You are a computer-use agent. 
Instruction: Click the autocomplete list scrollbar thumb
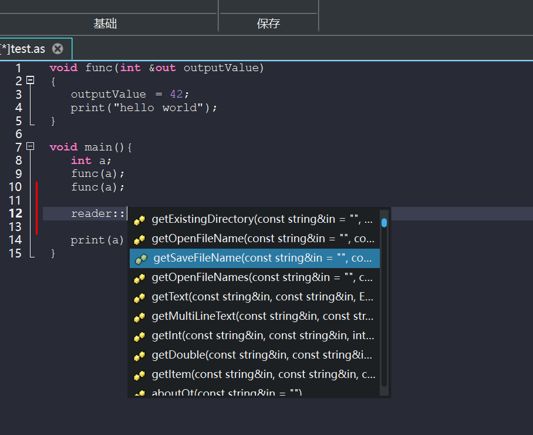(x=384, y=223)
